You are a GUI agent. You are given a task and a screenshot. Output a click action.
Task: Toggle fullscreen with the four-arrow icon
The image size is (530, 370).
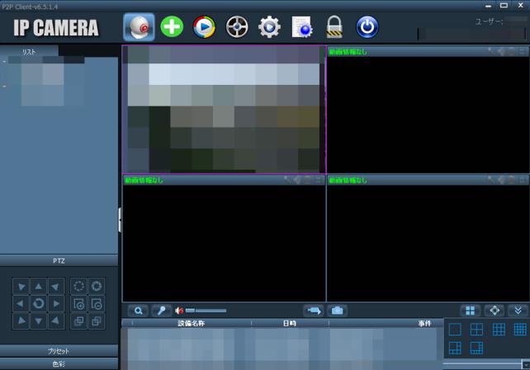(495, 311)
